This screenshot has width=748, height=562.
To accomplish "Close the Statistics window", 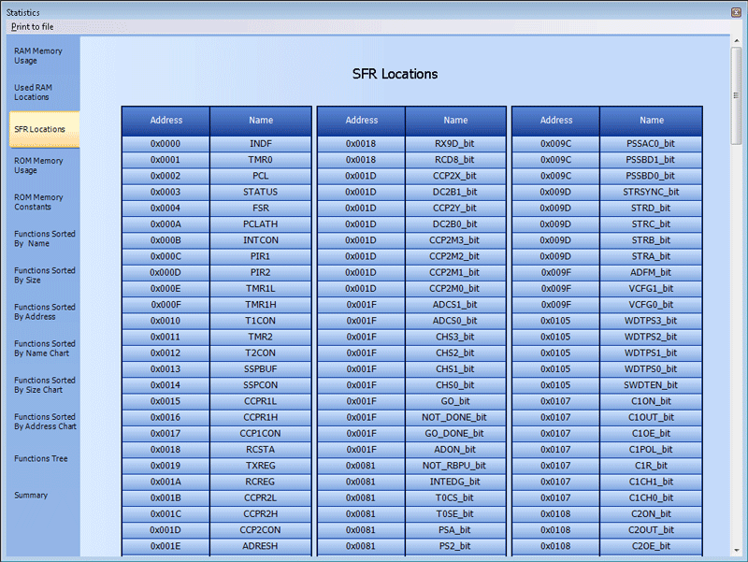I will pos(736,12).
